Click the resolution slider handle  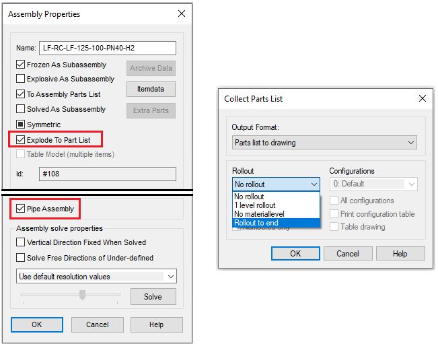click(83, 295)
